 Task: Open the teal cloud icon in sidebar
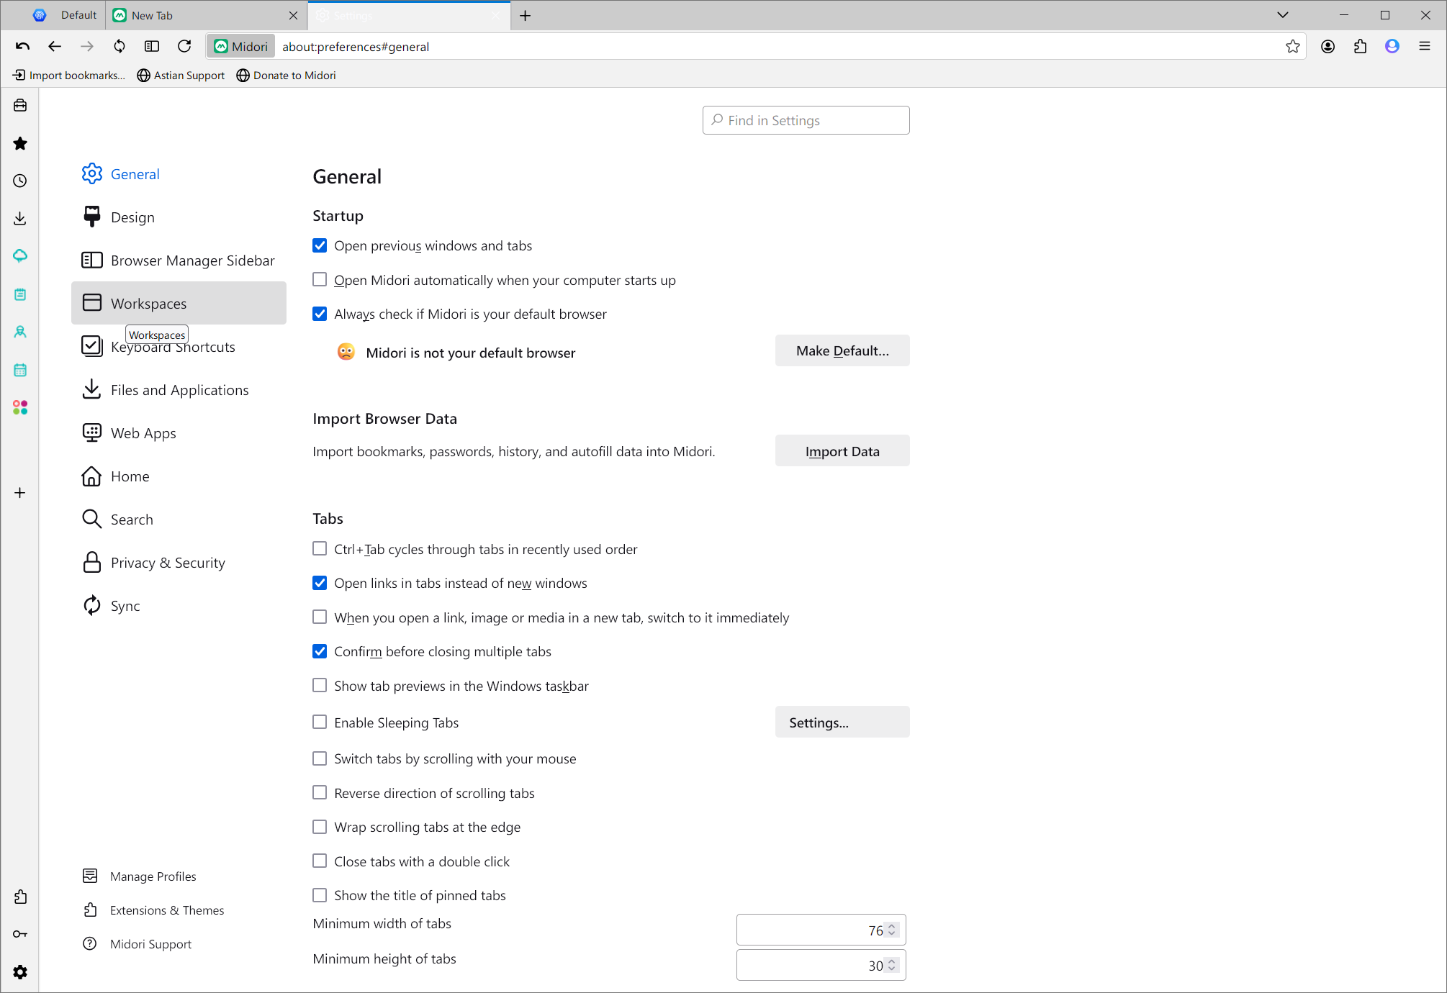(20, 256)
